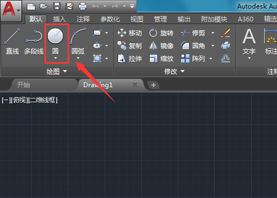Redo the last undone action
This screenshot has height=198, width=277.
pos(115,6)
